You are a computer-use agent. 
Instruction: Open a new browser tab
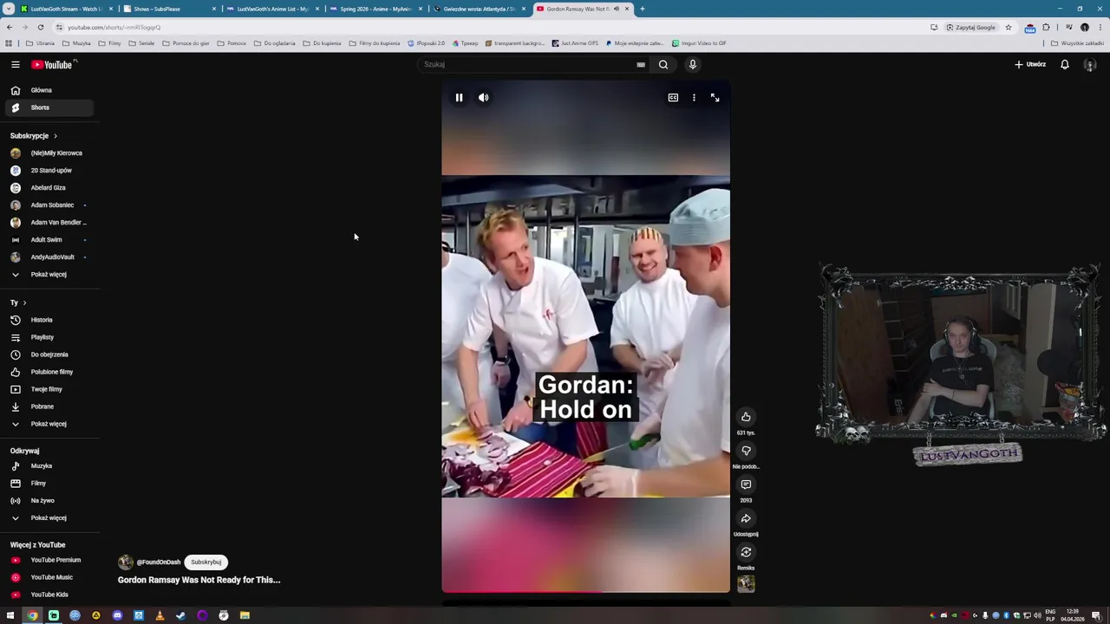[x=642, y=9]
